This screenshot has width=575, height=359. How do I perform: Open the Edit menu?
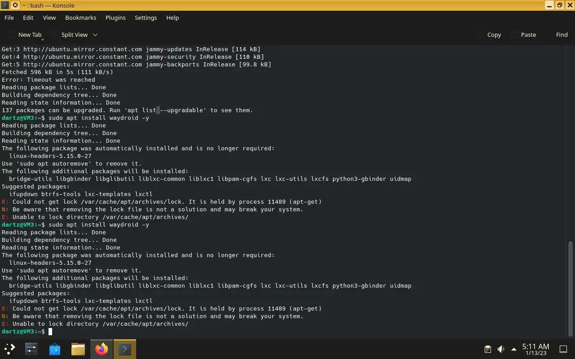pyautogui.click(x=28, y=18)
